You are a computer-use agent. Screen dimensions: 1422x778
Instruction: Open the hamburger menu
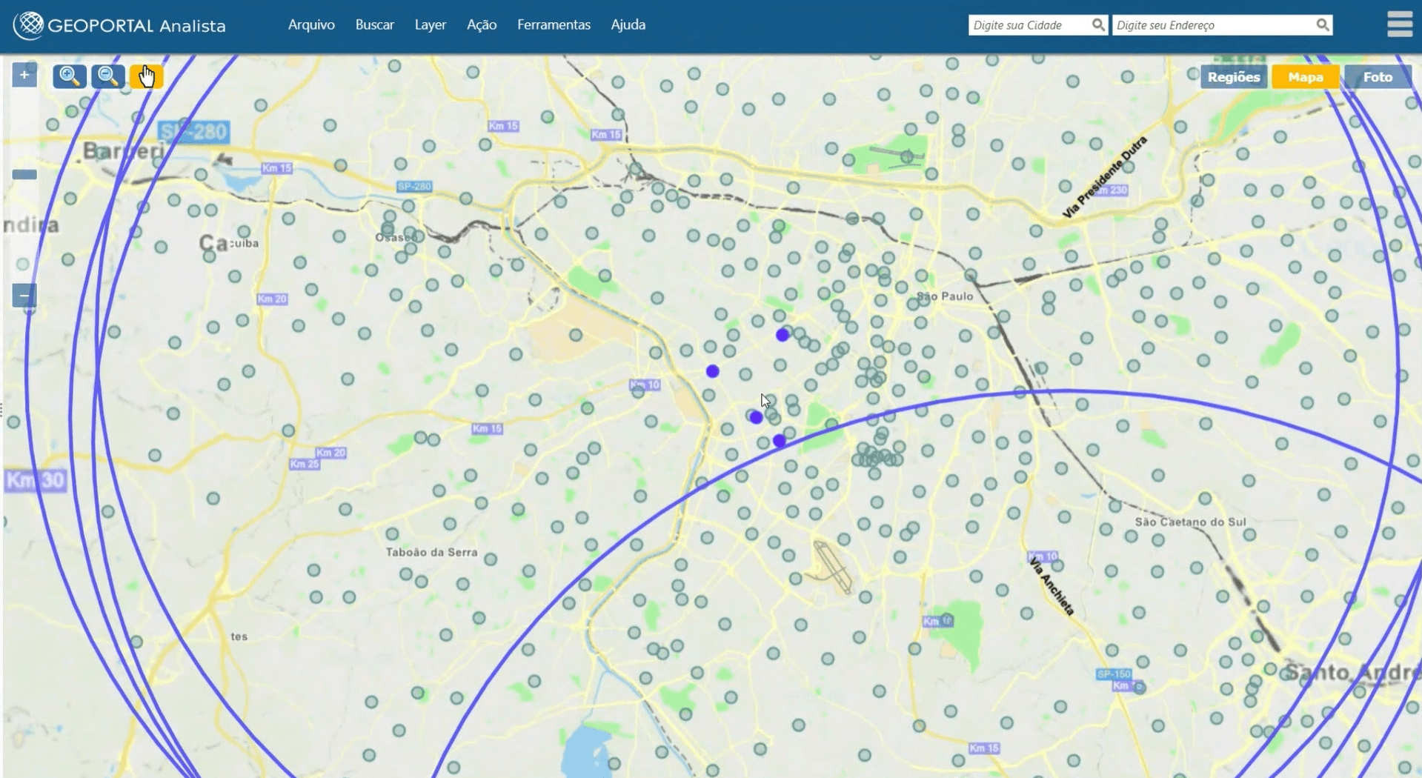pos(1399,24)
